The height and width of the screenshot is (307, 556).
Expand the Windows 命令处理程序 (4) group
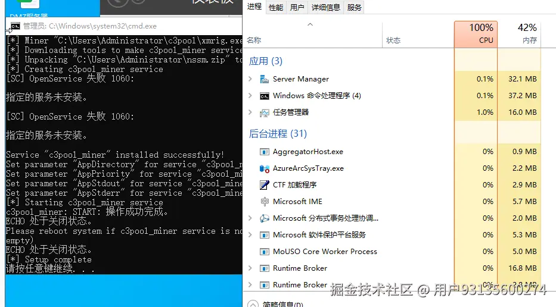(x=250, y=96)
